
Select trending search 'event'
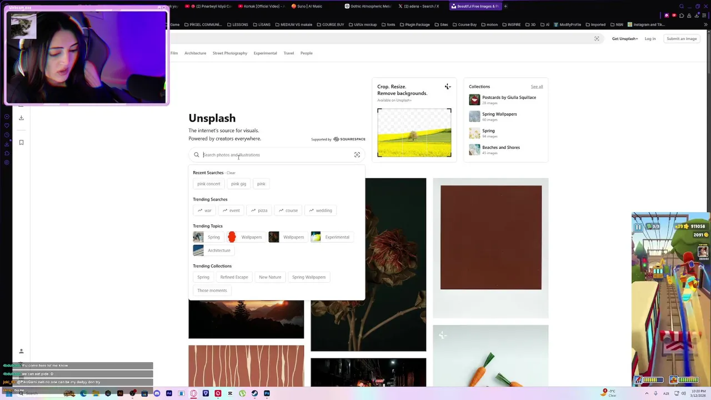pyautogui.click(x=231, y=211)
